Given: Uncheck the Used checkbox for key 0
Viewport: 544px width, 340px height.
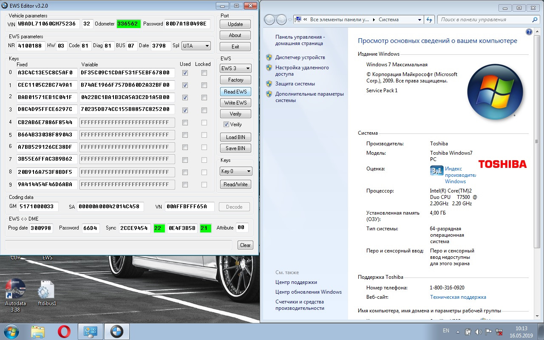Looking at the screenshot, I should pos(185,73).
